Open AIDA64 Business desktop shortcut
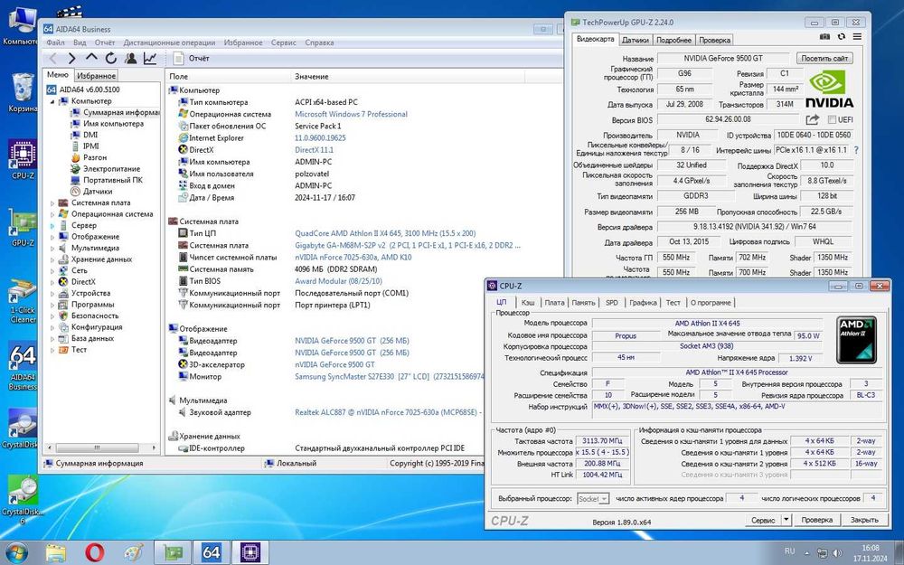Viewport: 904px width, 565px height. click(23, 366)
